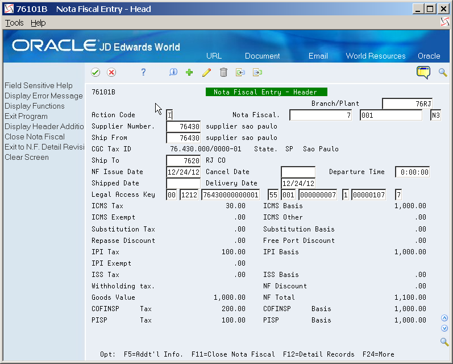Select Field Sensitive Help in the sidebar
Image resolution: width=453 pixels, height=364 pixels.
(39, 85)
